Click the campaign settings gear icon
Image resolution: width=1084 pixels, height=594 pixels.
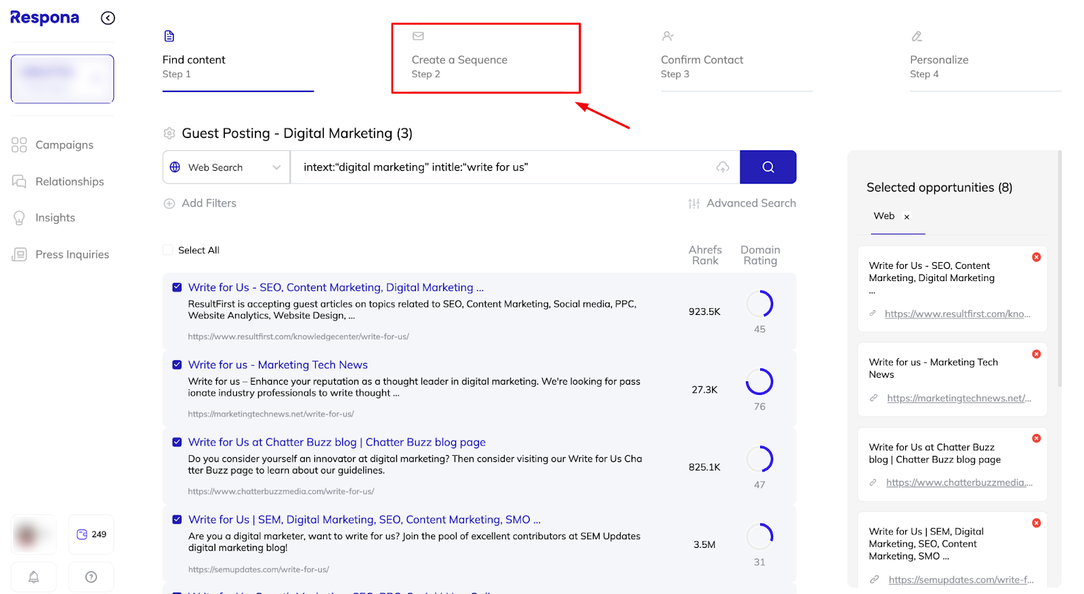pyautogui.click(x=169, y=133)
